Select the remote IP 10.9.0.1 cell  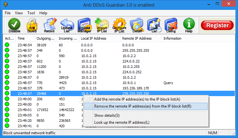click(129, 83)
